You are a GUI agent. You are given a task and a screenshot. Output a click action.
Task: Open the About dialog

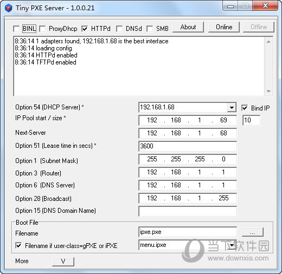click(x=188, y=27)
